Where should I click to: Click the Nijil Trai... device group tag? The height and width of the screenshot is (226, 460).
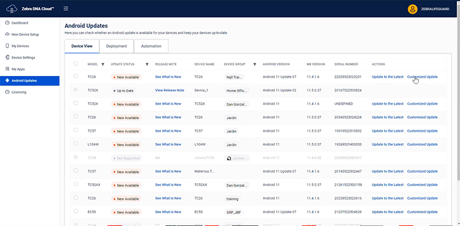pos(234,77)
